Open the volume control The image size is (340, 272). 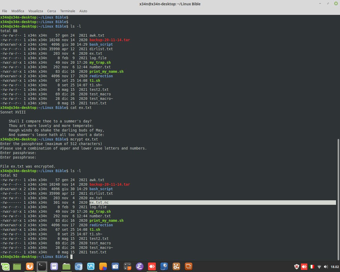[326, 266]
